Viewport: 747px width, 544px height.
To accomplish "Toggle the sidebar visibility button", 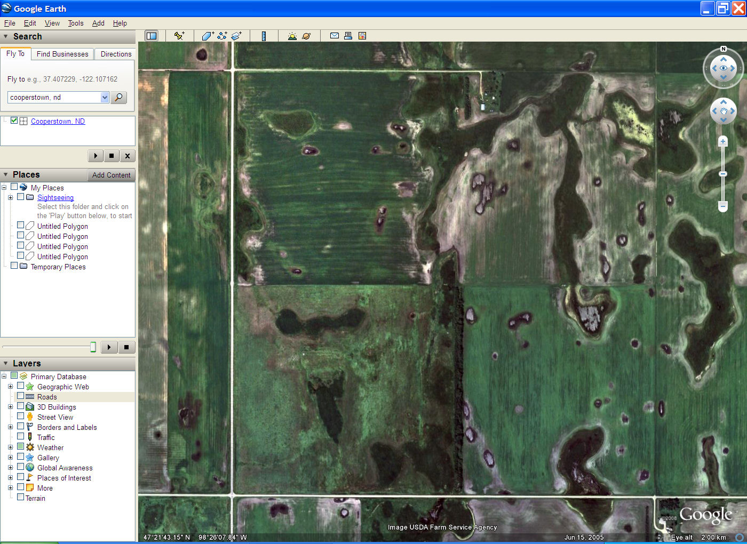I will click(x=152, y=36).
